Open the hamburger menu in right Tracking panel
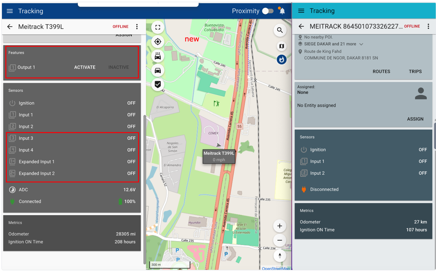 point(301,11)
